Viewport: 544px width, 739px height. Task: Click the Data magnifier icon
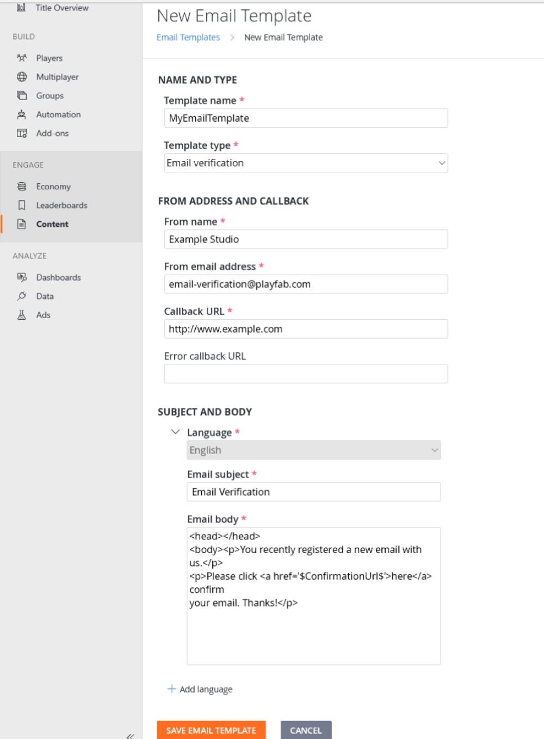[22, 296]
